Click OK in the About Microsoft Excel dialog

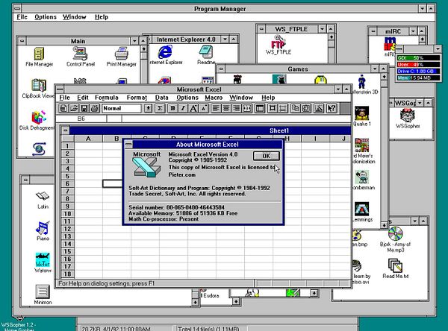(266, 156)
